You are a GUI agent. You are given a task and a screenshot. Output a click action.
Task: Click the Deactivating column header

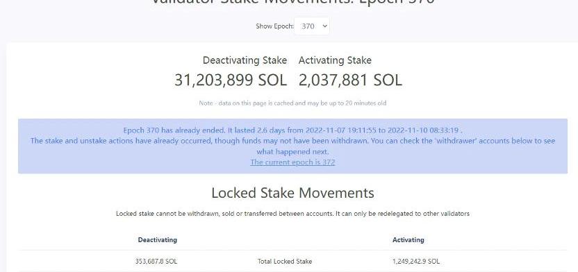(x=158, y=240)
